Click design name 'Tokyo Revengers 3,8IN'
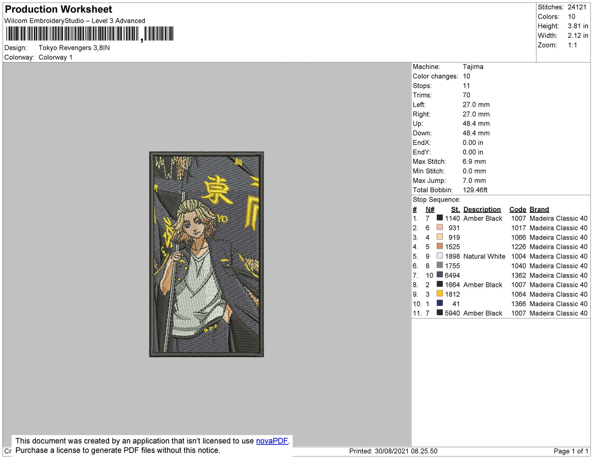Image resolution: width=593 pixels, height=459 pixels. tap(74, 48)
